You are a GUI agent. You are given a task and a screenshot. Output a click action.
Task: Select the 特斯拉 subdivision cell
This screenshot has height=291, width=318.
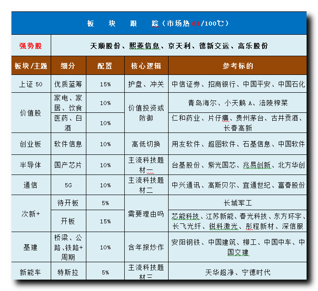[68, 272]
